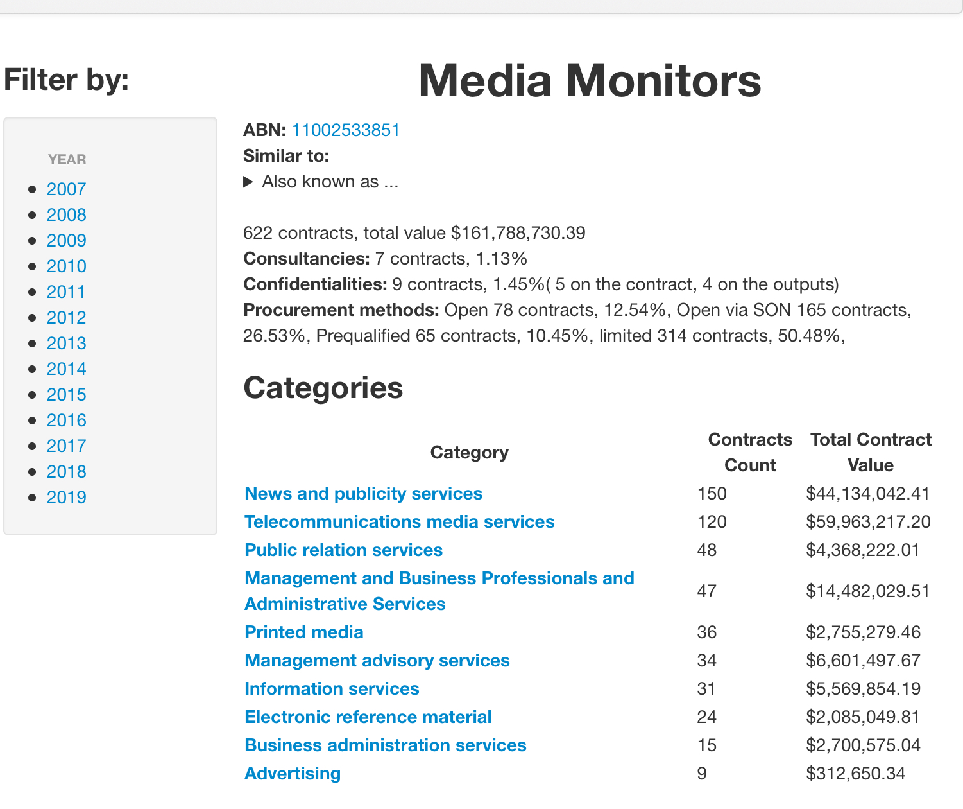Filter contracts by year 2014
The image size is (963, 809).
tap(66, 369)
